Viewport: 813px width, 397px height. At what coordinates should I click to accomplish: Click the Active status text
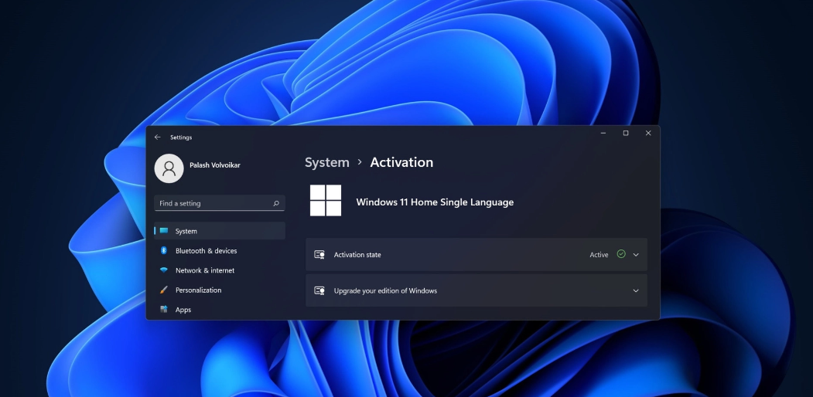coord(599,255)
